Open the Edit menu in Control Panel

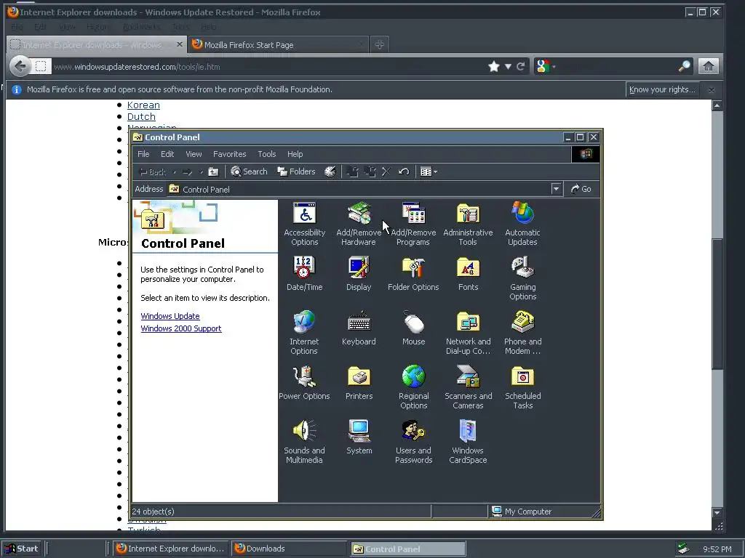pyautogui.click(x=167, y=154)
